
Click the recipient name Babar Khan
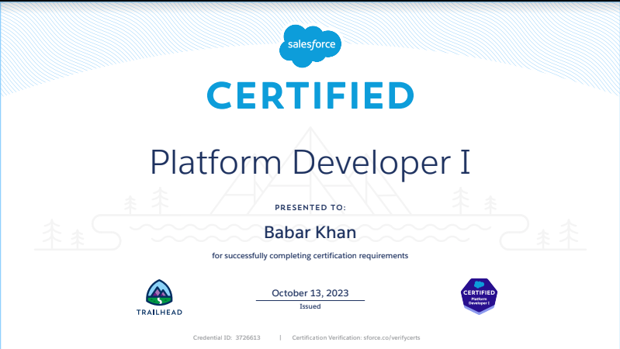310,233
